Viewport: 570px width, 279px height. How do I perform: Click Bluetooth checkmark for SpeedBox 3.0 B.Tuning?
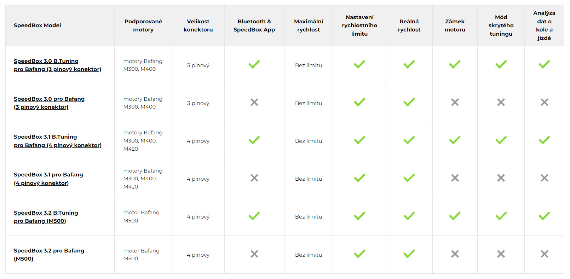click(254, 64)
